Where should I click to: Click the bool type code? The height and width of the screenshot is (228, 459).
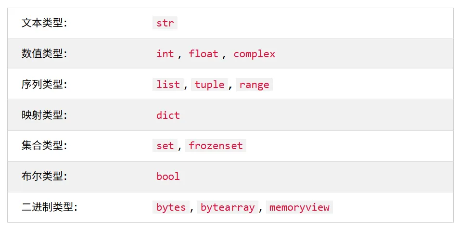(168, 177)
